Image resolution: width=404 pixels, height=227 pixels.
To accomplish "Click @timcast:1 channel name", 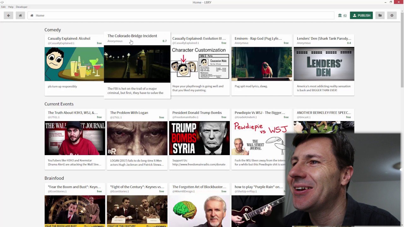I will [x=304, y=117].
